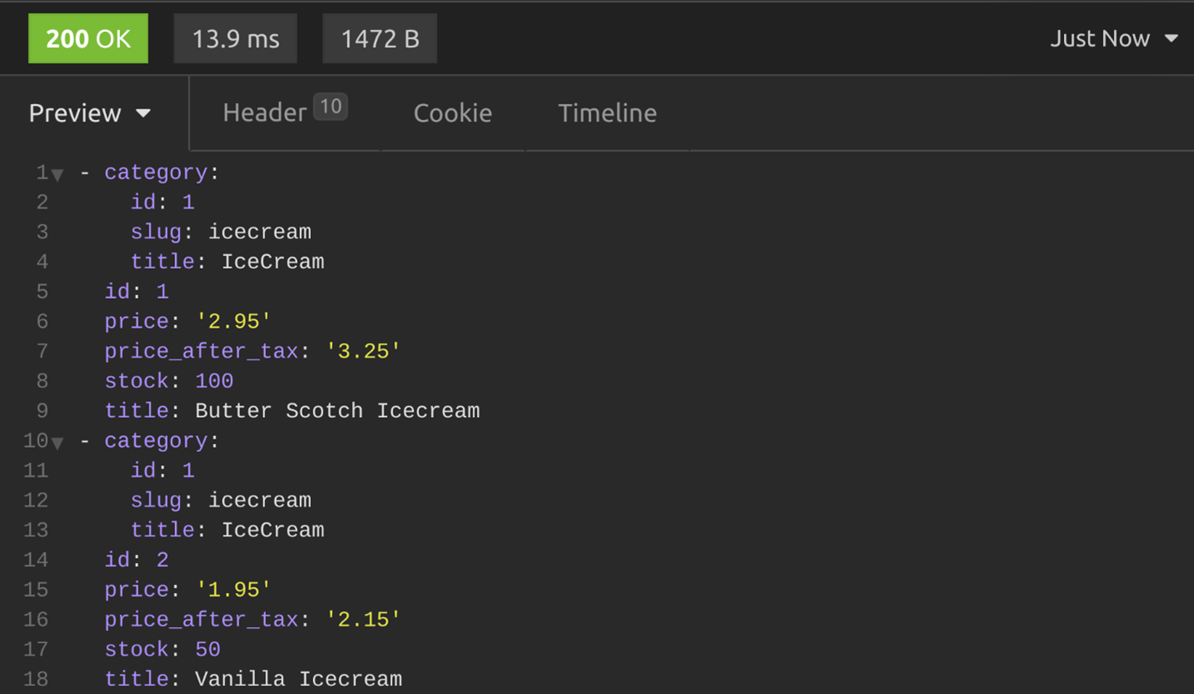This screenshot has height=694, width=1194.
Task: Click the 1472 B response size tag
Action: pos(379,38)
